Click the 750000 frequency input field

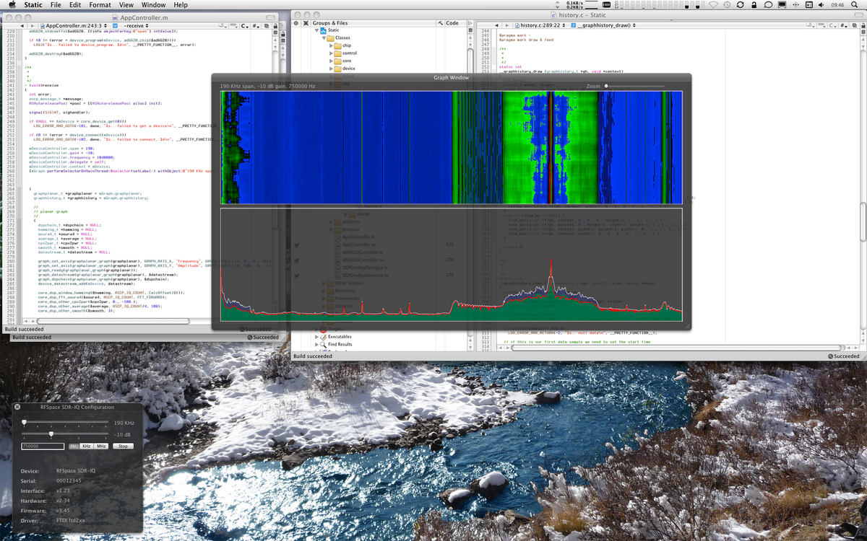(42, 446)
